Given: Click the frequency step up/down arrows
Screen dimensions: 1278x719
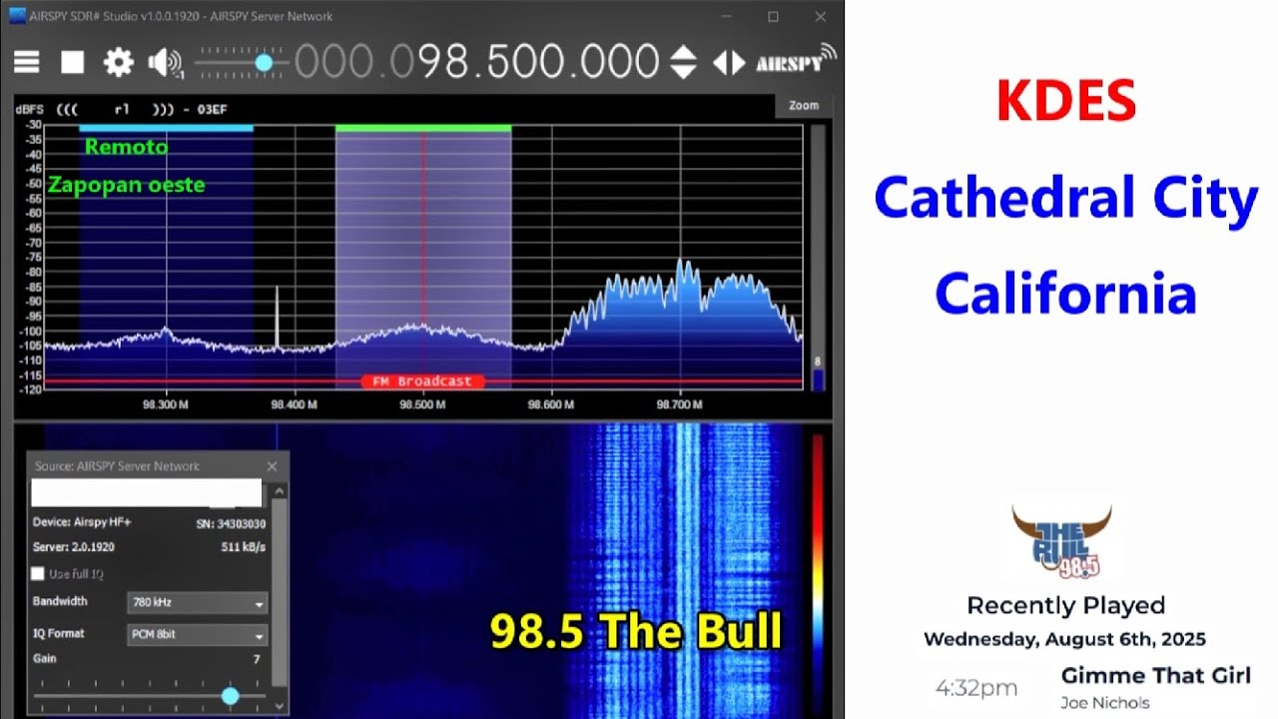Looking at the screenshot, I should [x=683, y=63].
